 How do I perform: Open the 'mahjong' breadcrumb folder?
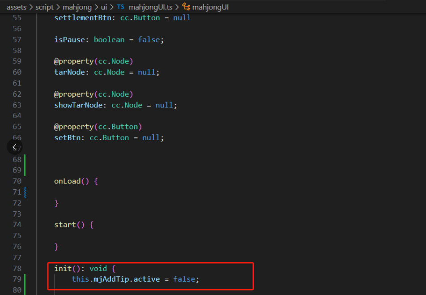click(77, 7)
